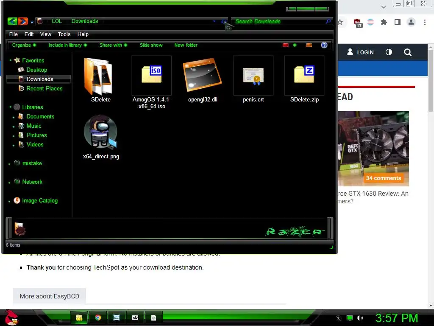Viewport: 434px width, 326px height.
Task: Click the orange Forward arrow in Explorer
Action: point(23,21)
